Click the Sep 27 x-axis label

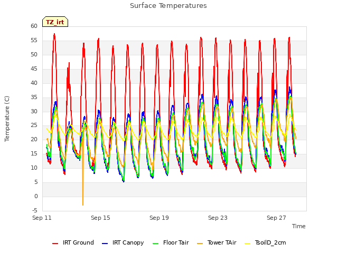(276, 218)
